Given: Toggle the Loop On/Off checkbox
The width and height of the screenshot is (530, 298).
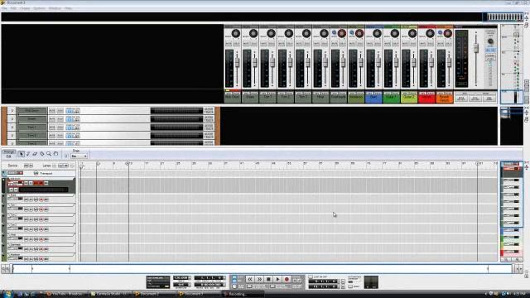Looking at the screenshot, I should pyautogui.click(x=311, y=276).
